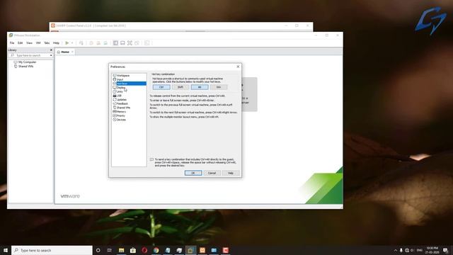Open the Edit menu
Viewport: 453px width, 255px height.
coord(21,42)
